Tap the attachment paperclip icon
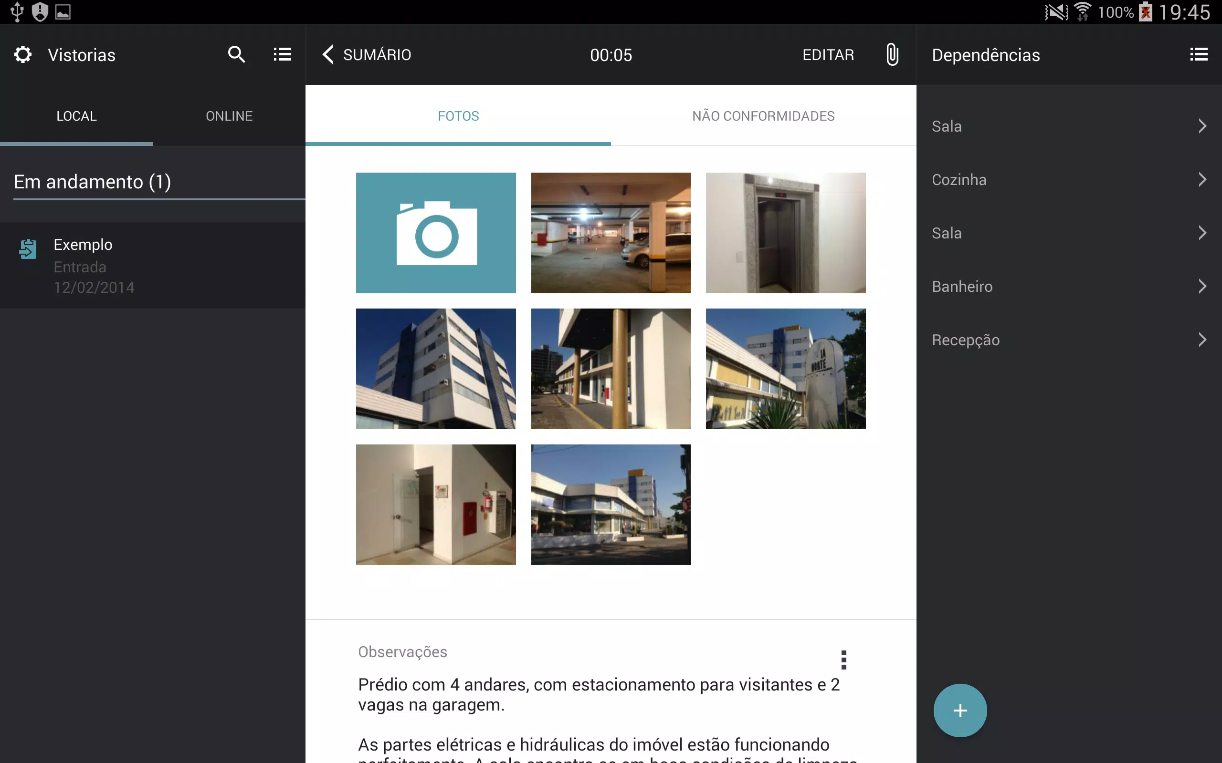This screenshot has height=763, width=1222. (x=892, y=54)
